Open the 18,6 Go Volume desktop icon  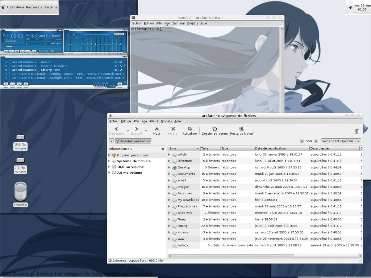tap(20, 137)
